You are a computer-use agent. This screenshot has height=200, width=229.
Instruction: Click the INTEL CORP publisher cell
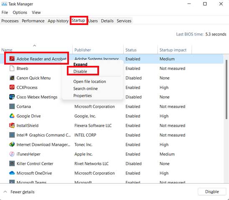point(85,135)
